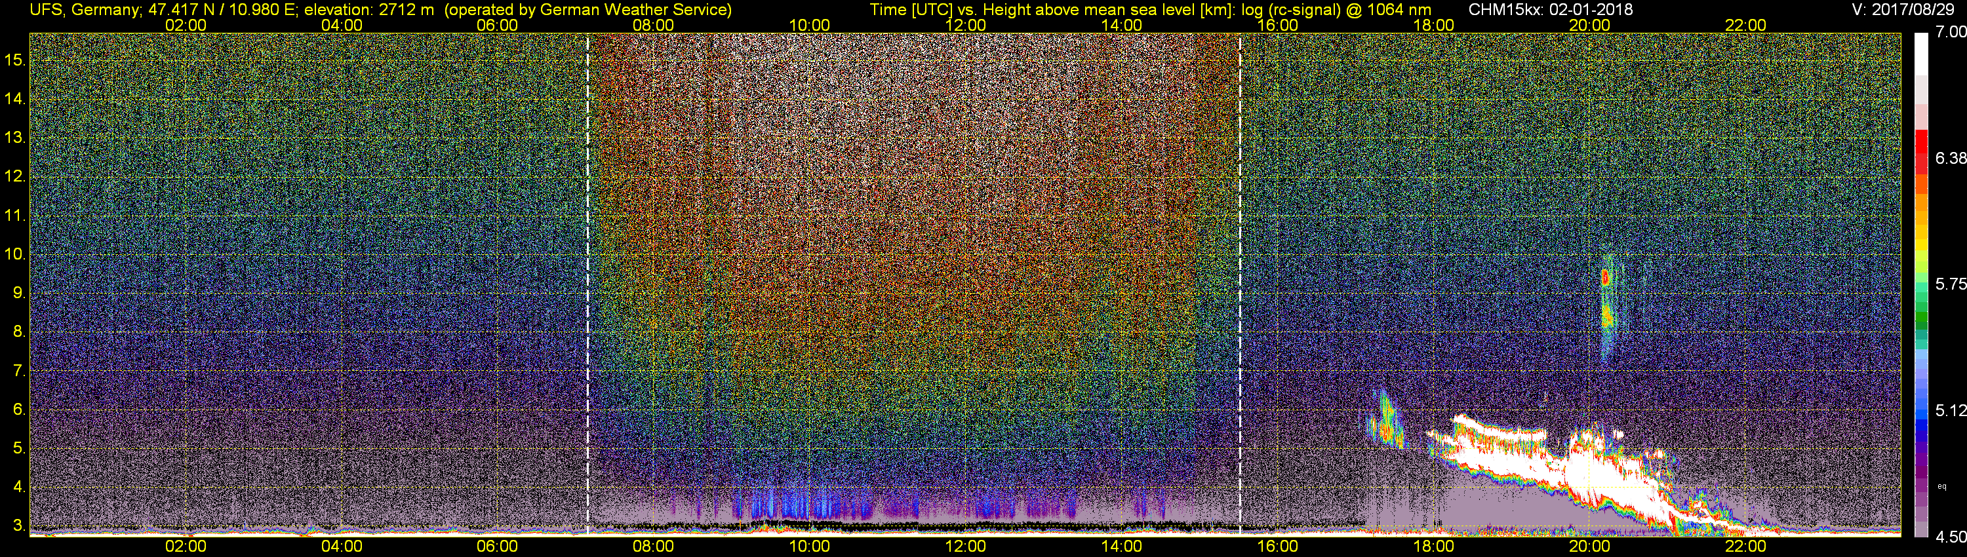Click the 08:00 label on the bottom time axis
Image resolution: width=1967 pixels, height=557 pixels.
tap(654, 547)
